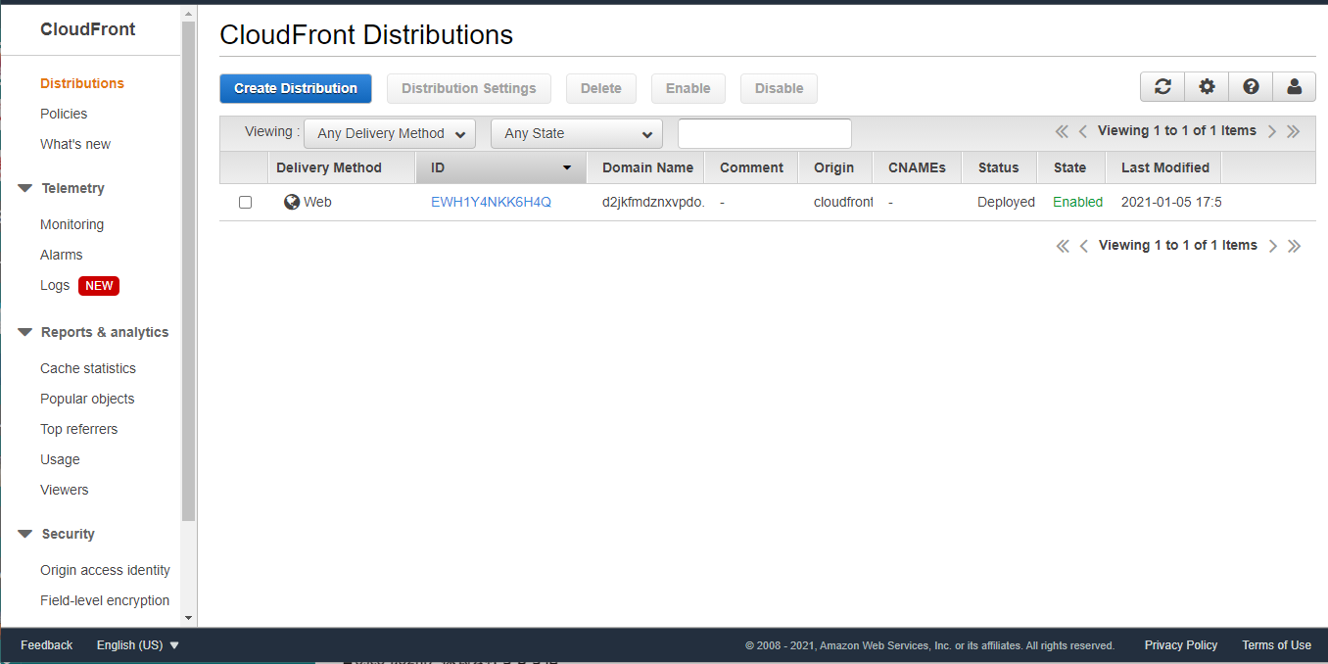
Task: Go to last page in bottom pager
Action: tap(1294, 246)
